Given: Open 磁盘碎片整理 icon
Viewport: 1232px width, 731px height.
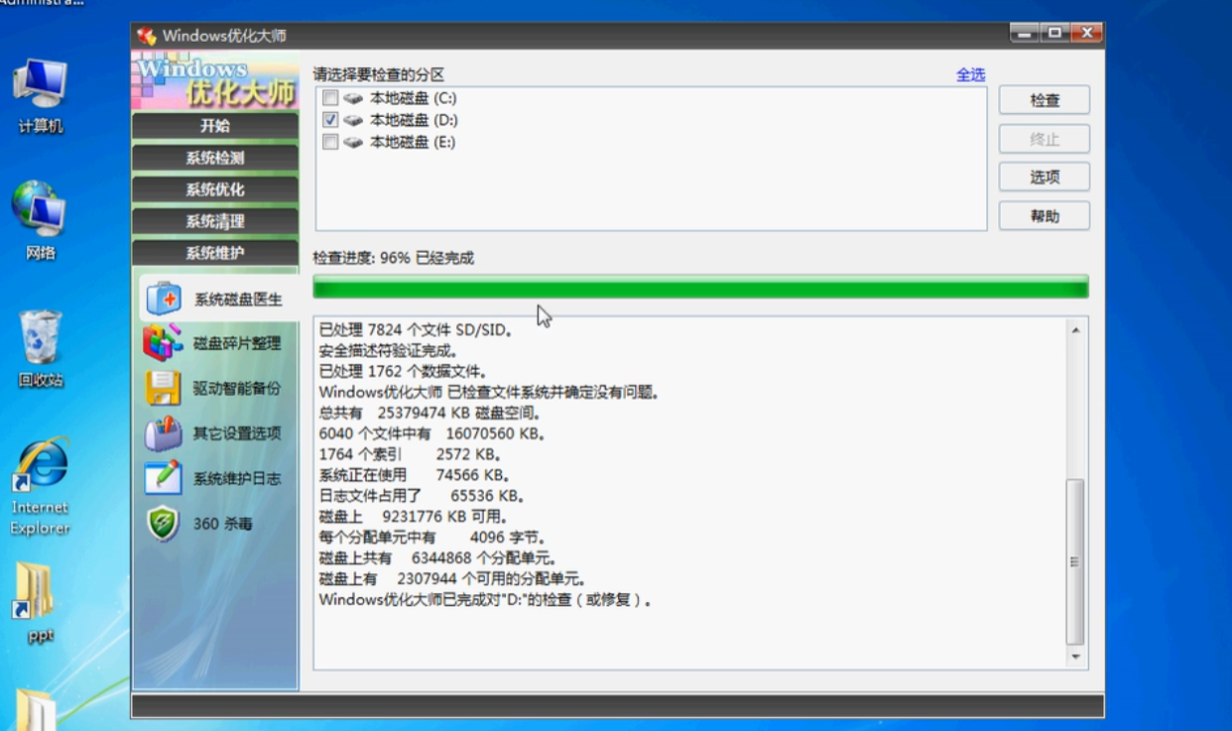Looking at the screenshot, I should pyautogui.click(x=163, y=343).
